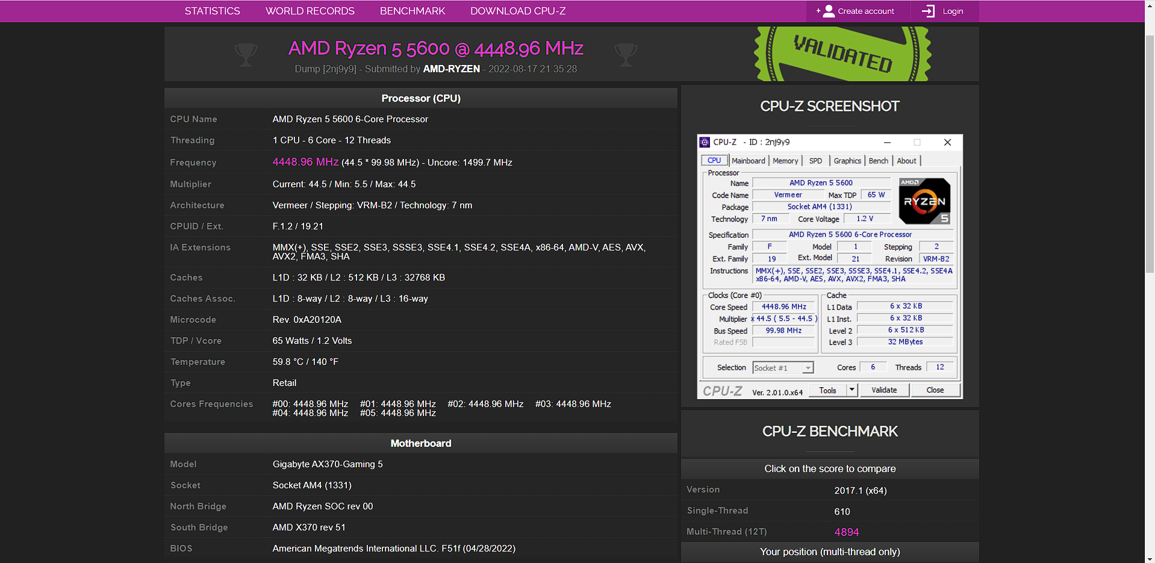
Task: Click the benchmark Version 2017.1 (x64) value
Action: tap(861, 491)
